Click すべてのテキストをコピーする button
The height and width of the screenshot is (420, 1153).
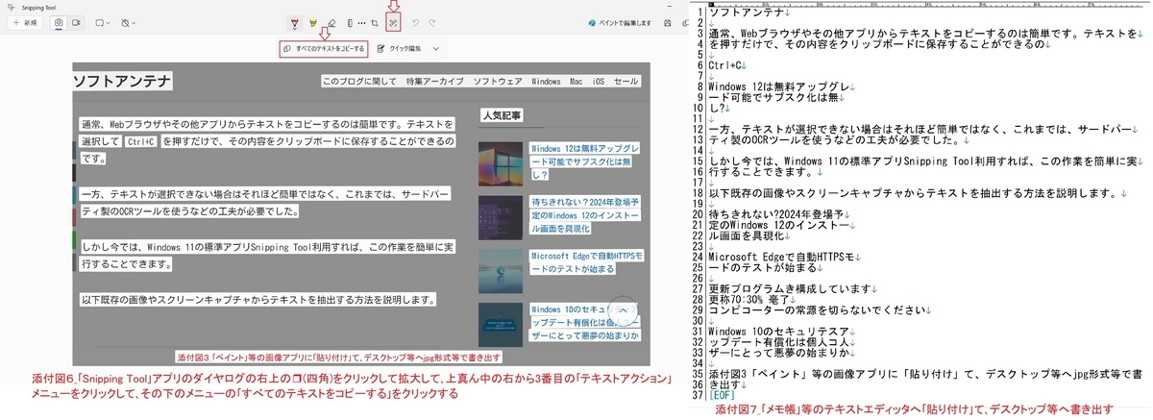324,48
